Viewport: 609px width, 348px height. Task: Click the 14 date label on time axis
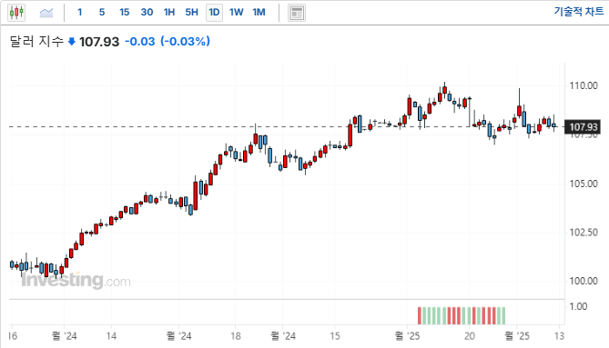111,336
